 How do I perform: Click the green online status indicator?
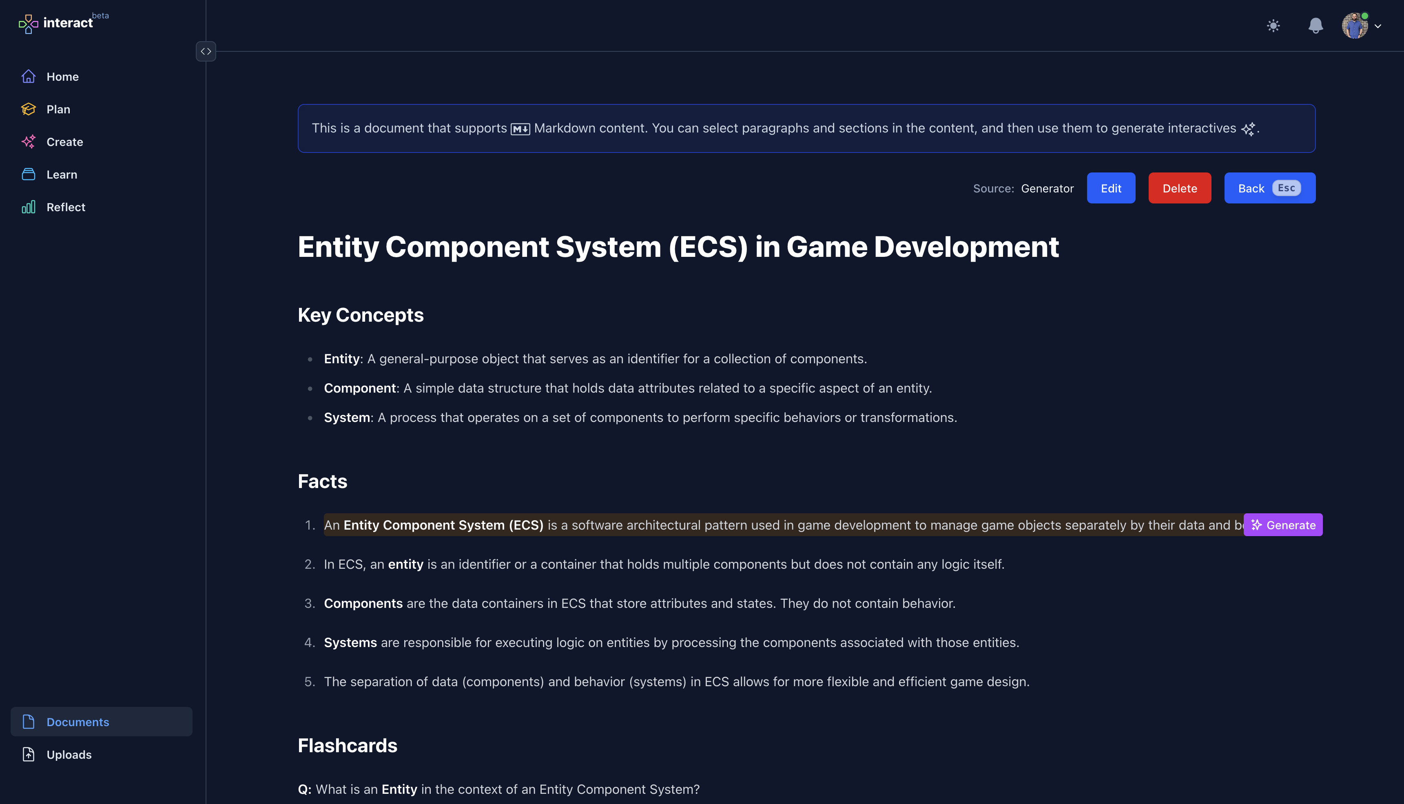[1364, 17]
